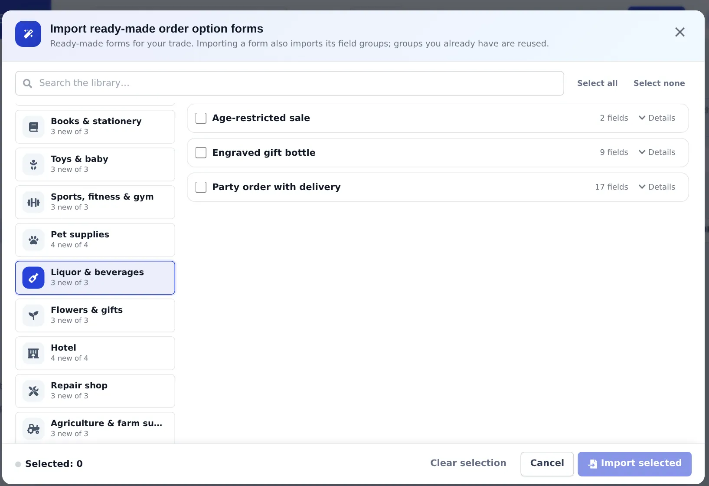The height and width of the screenshot is (486, 709).
Task: Click the Import selected button
Action: [x=634, y=464]
